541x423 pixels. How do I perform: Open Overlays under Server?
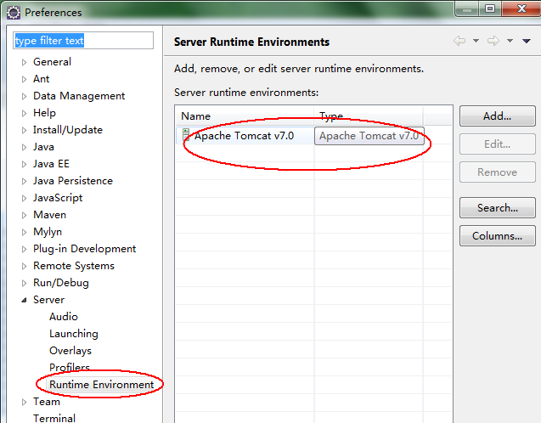70,351
